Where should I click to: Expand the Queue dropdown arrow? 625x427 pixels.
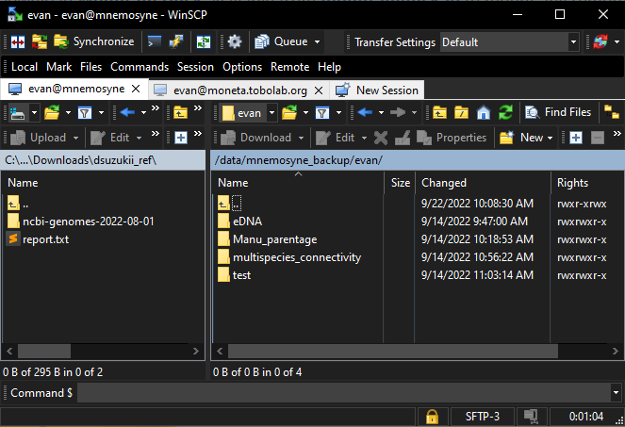[x=317, y=41]
